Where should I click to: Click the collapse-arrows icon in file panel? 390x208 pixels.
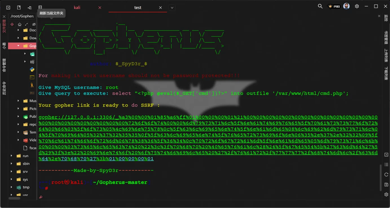click(x=27, y=24)
